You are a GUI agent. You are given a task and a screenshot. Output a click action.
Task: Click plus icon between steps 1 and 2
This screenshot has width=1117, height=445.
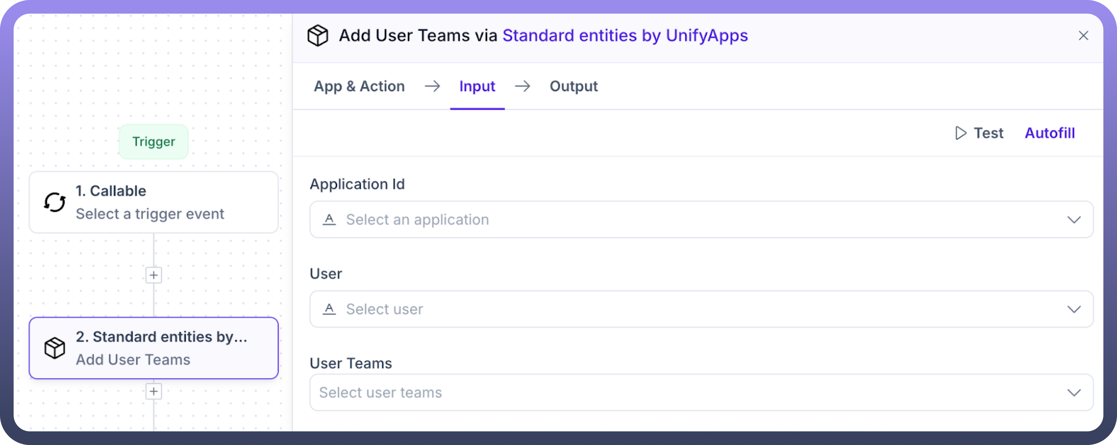click(x=154, y=275)
